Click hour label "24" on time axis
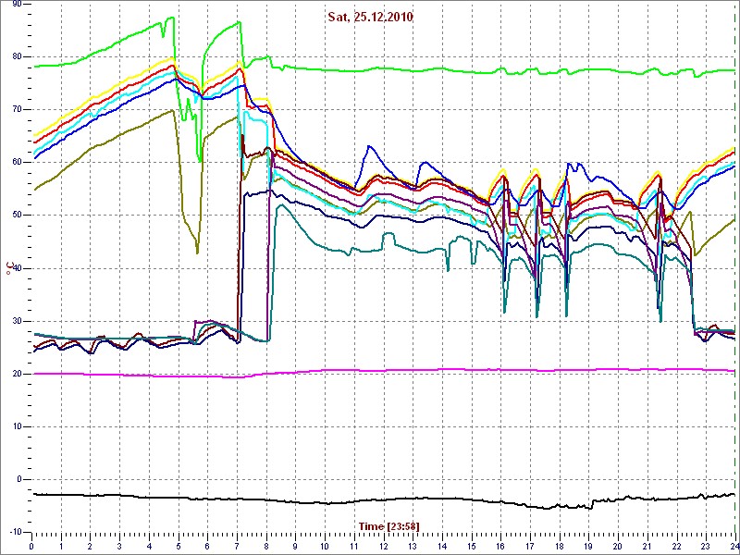 pyautogui.click(x=734, y=546)
